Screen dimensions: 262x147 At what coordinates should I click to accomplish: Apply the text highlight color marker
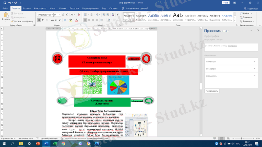pos(71,20)
